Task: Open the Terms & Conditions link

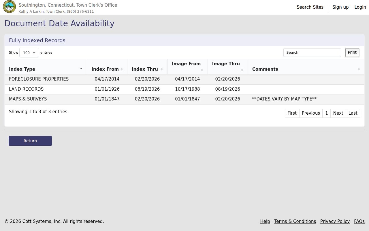Action: click(295, 221)
